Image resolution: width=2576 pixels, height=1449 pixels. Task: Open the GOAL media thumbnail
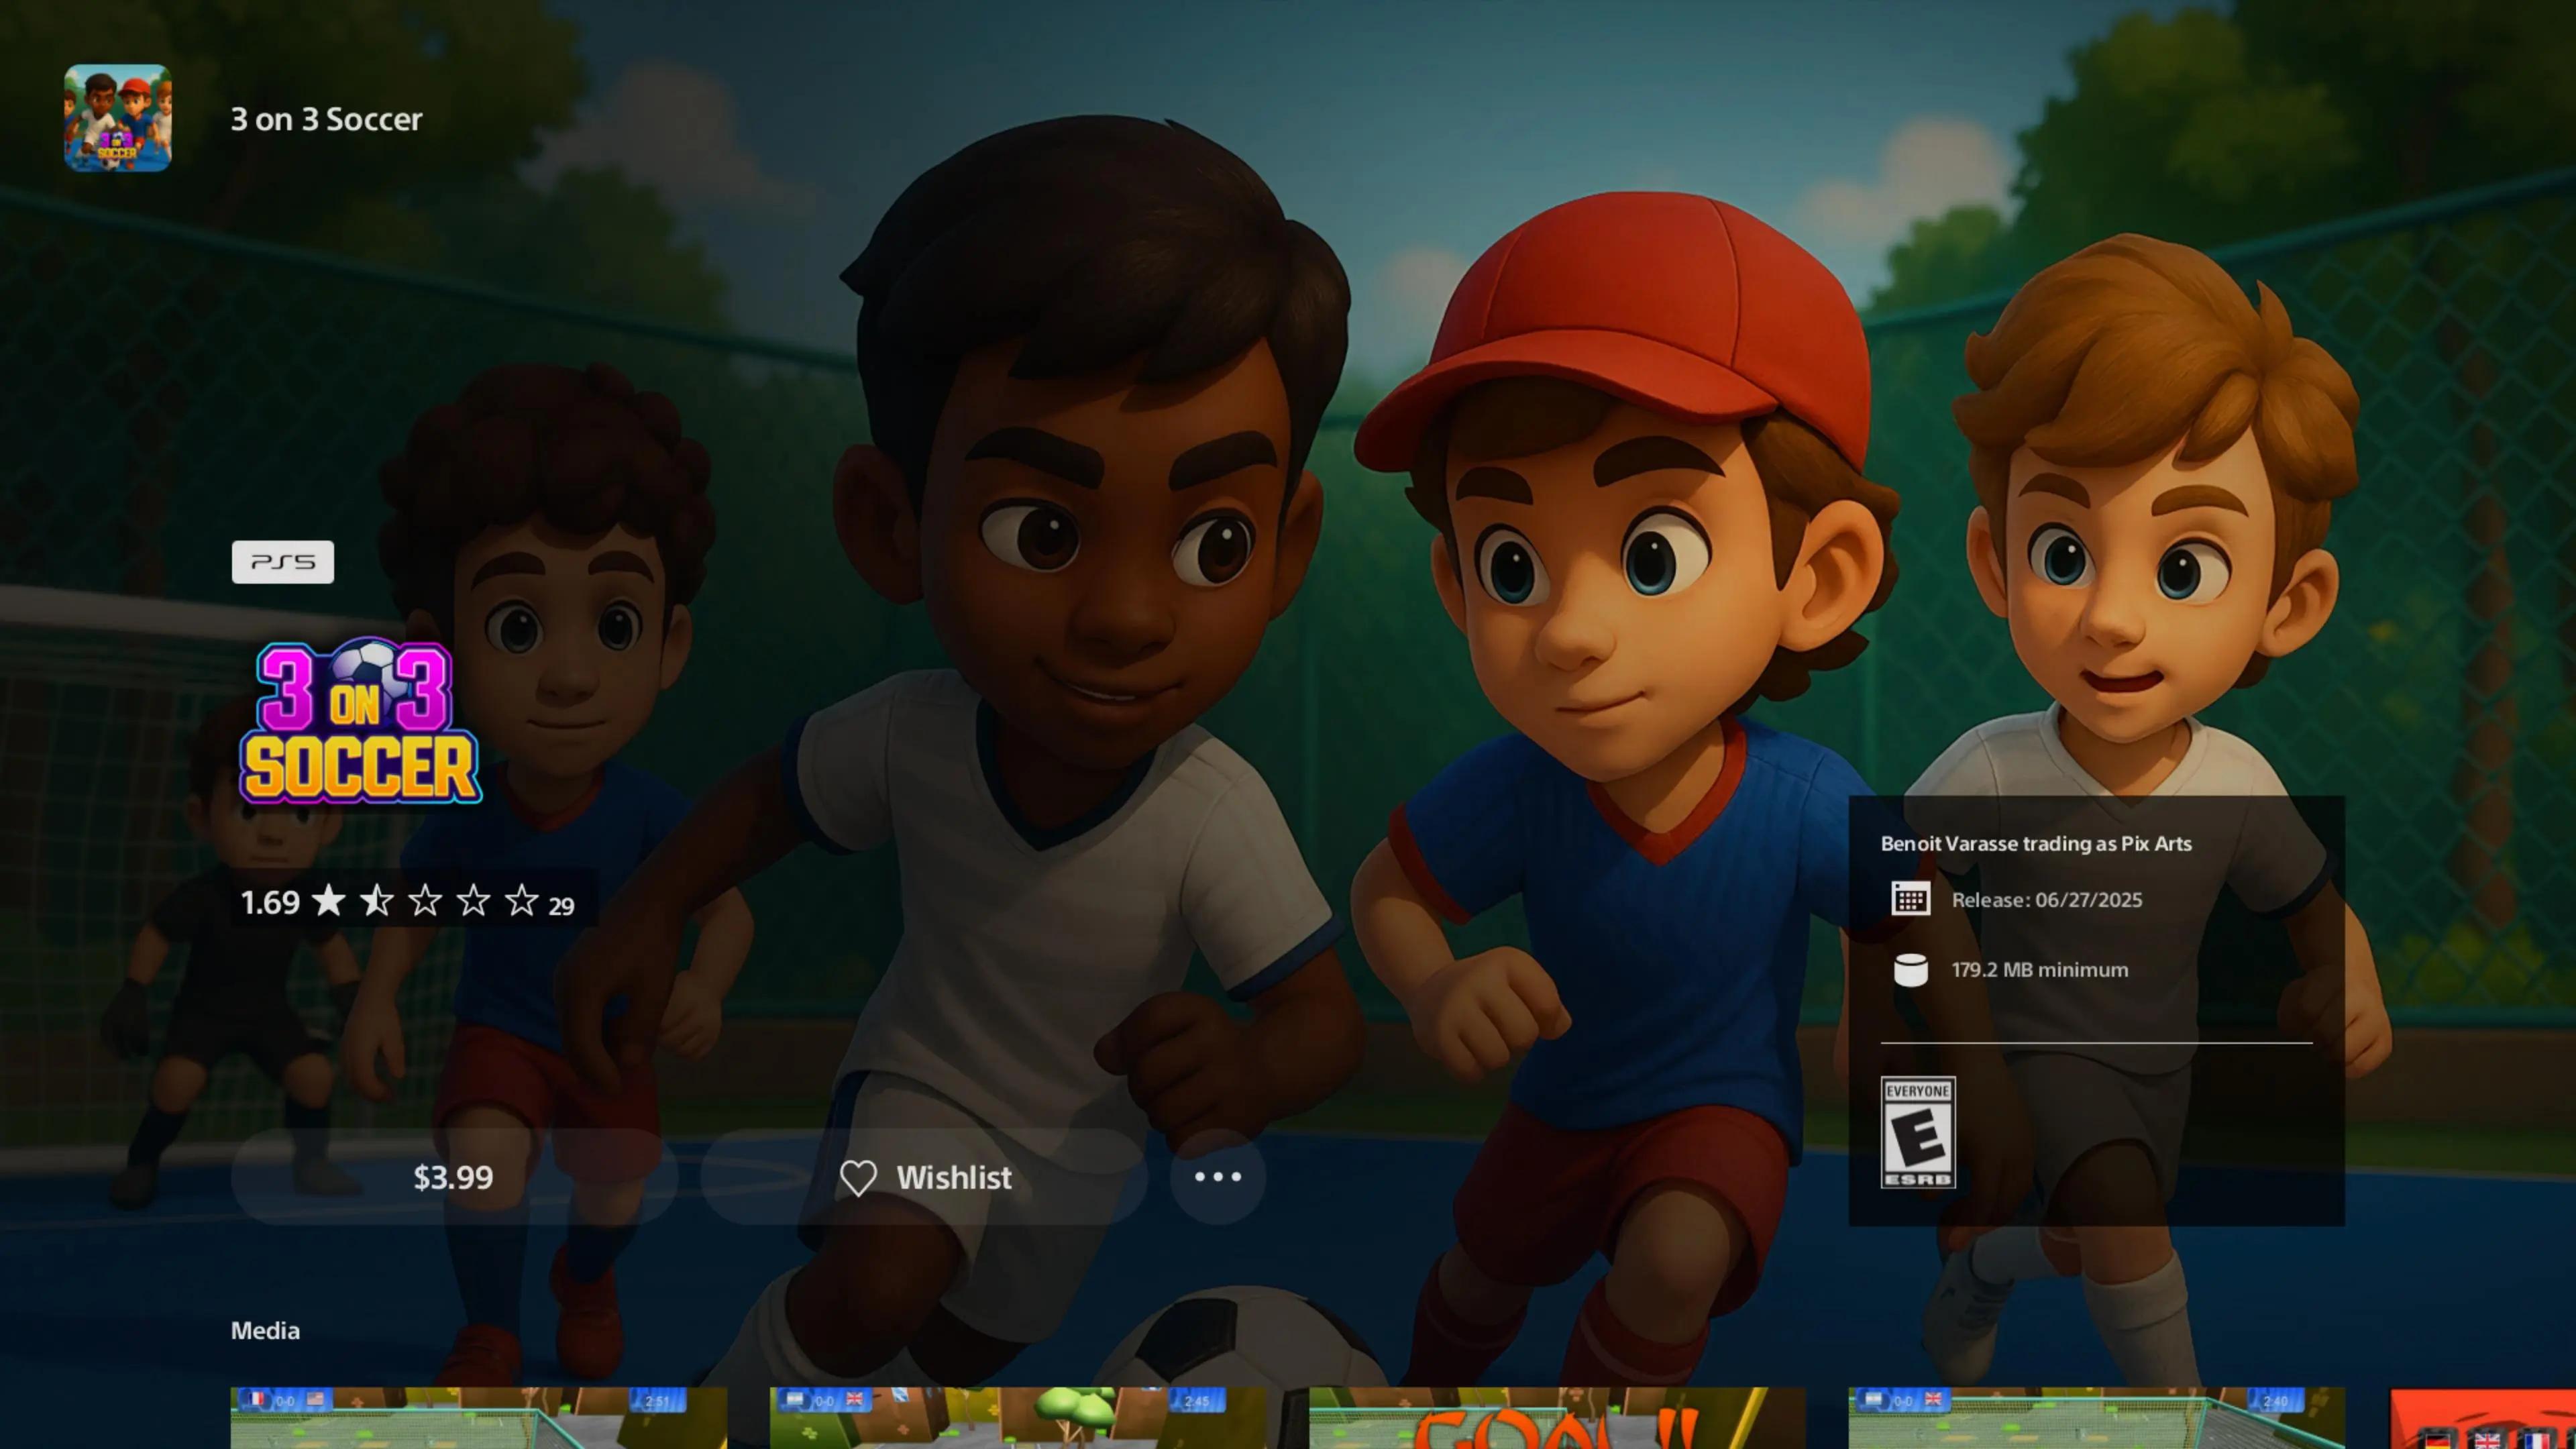click(x=1558, y=1418)
